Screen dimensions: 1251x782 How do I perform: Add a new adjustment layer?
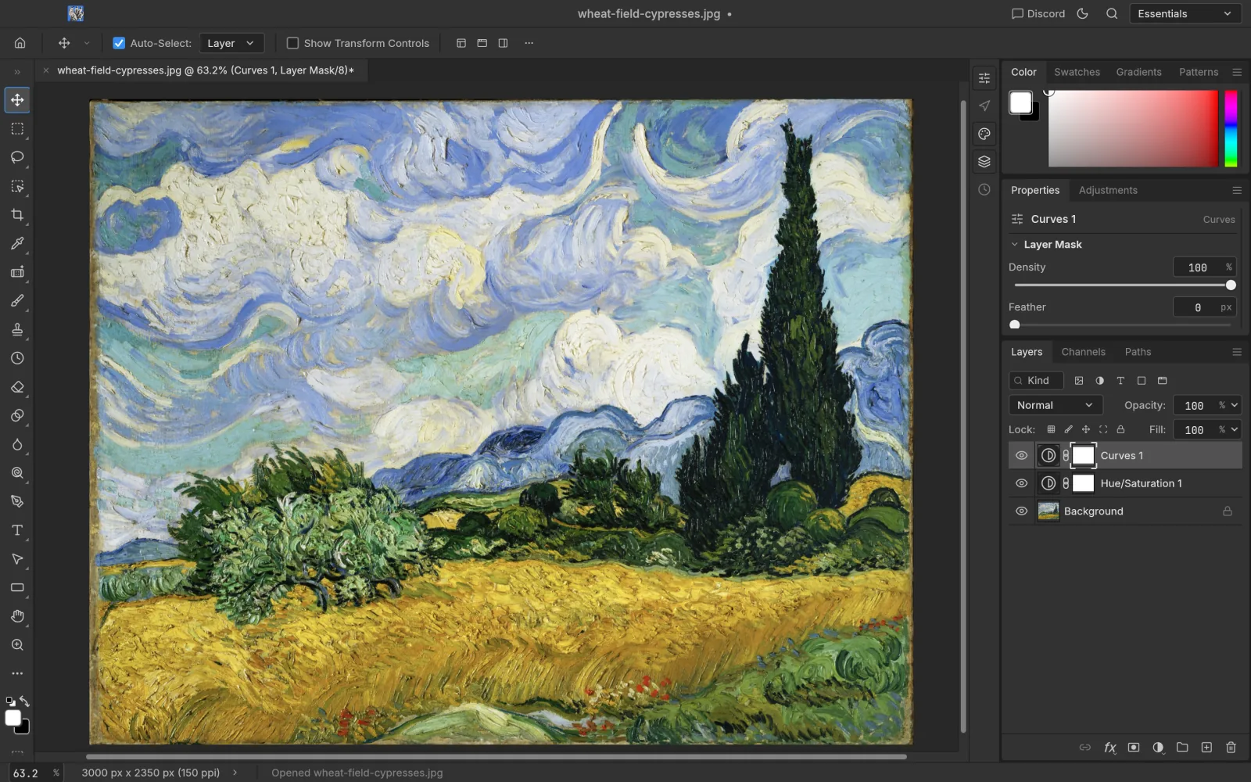pyautogui.click(x=1158, y=748)
